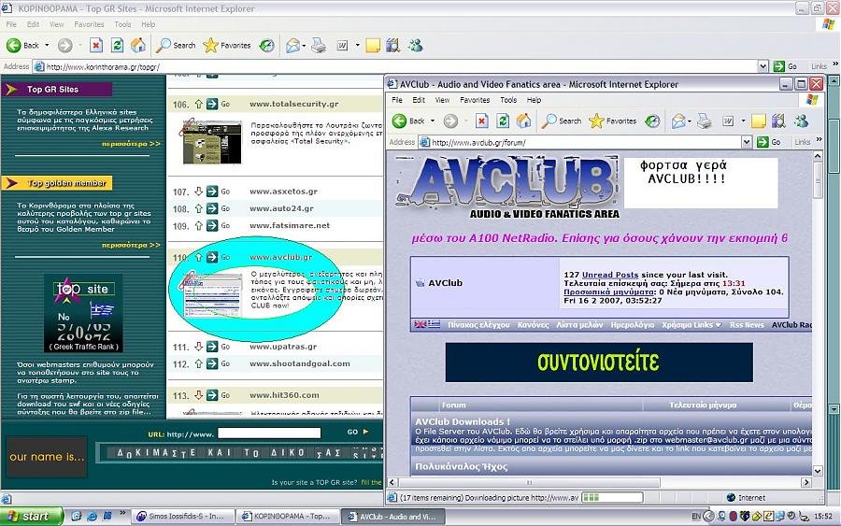Click English flag icon in AVClub forum

[x=420, y=324]
